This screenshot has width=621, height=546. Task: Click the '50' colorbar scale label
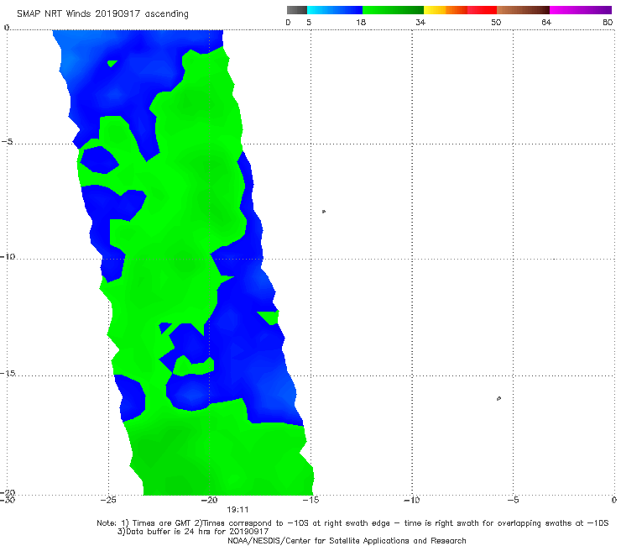click(496, 22)
